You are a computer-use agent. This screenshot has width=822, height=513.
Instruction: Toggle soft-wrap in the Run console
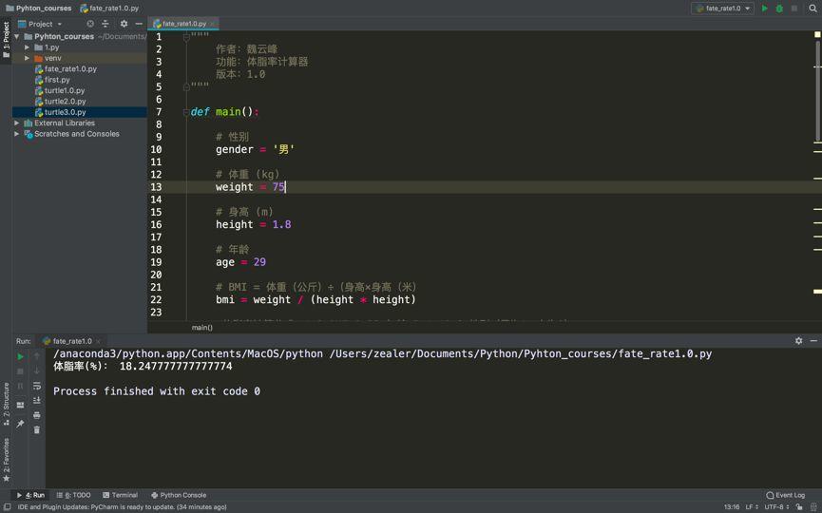point(37,386)
